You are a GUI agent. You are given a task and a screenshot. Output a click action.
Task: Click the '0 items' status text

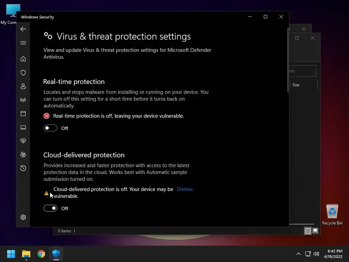tap(64, 231)
